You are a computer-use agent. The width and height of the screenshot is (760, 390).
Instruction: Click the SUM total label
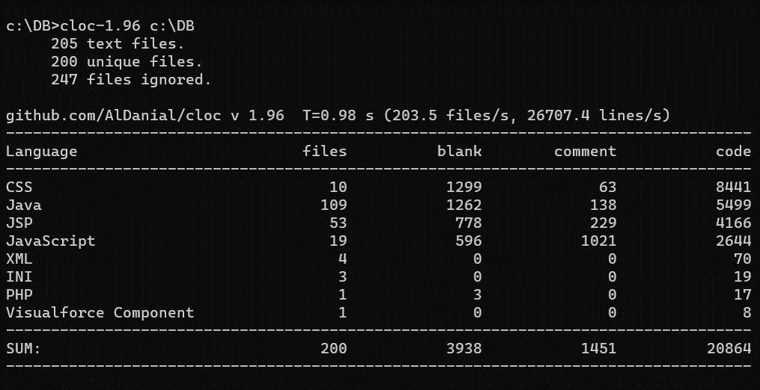(x=24, y=348)
